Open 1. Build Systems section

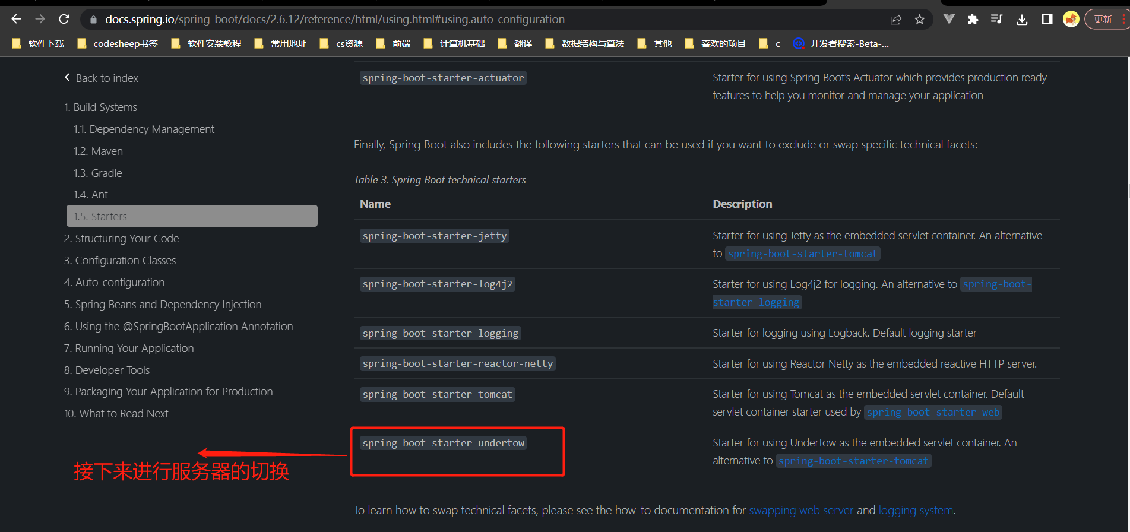pos(100,107)
